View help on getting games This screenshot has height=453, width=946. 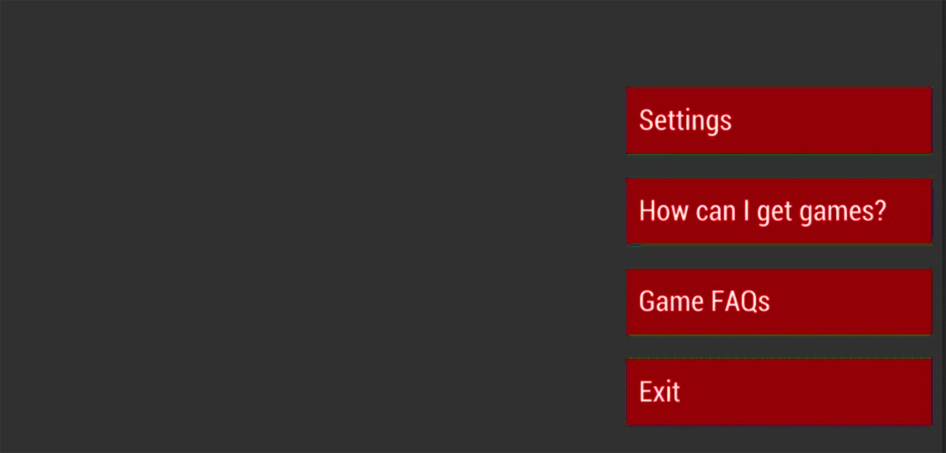point(779,211)
